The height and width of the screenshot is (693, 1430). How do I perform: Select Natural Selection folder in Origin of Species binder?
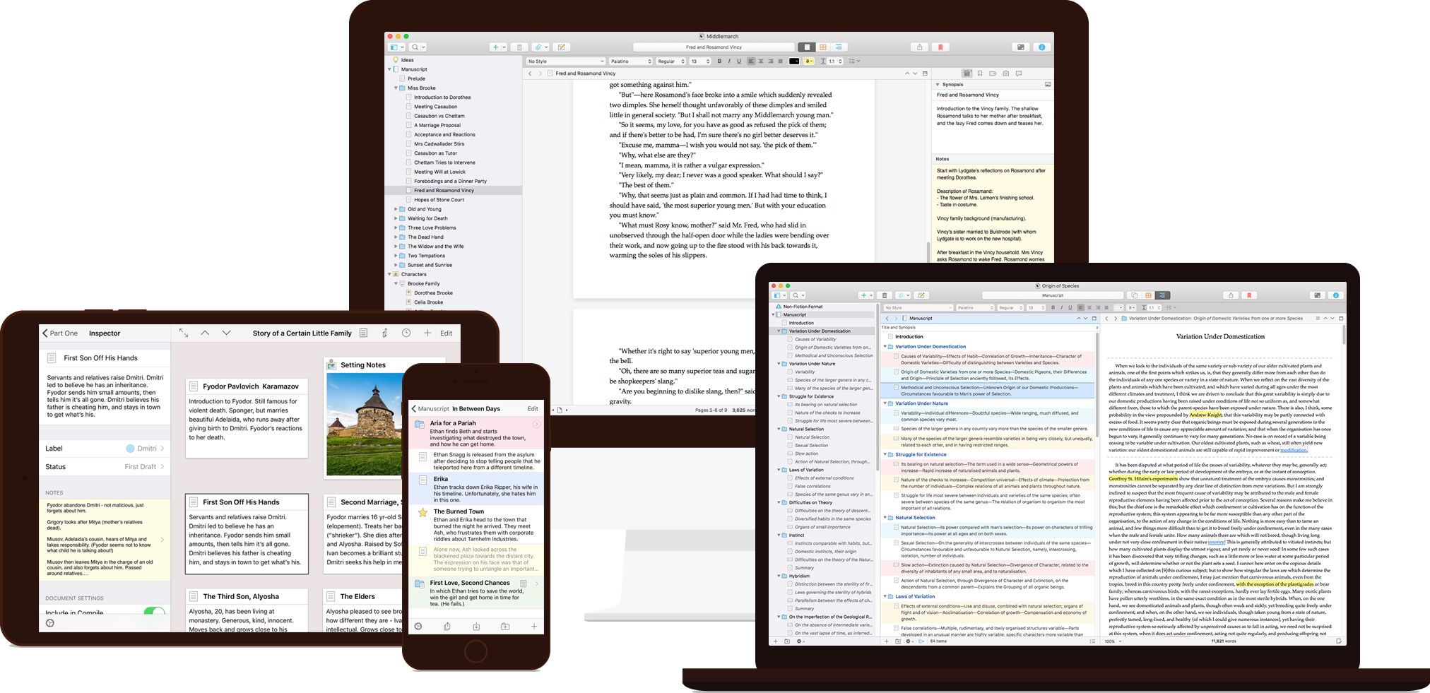(x=805, y=429)
